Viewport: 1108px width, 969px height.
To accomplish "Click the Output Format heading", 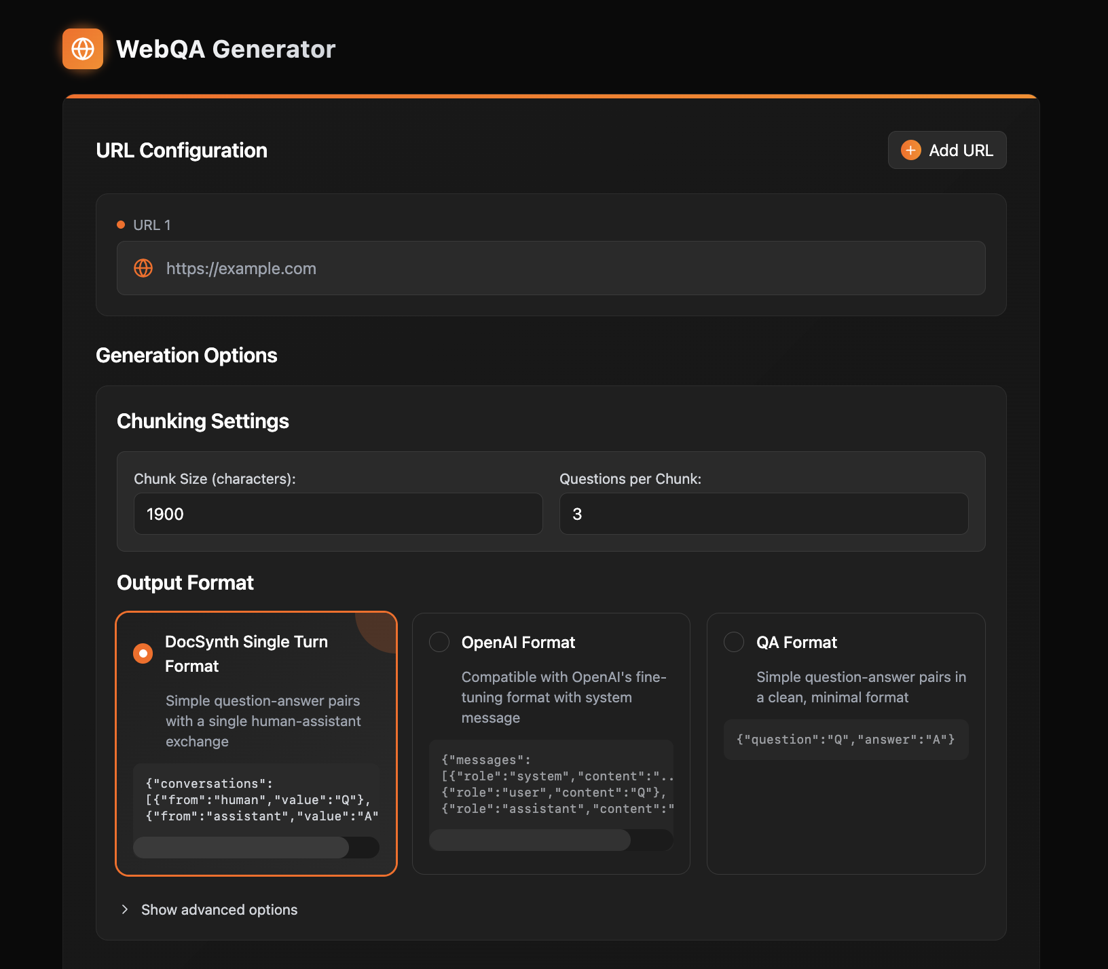I will pyautogui.click(x=185, y=583).
